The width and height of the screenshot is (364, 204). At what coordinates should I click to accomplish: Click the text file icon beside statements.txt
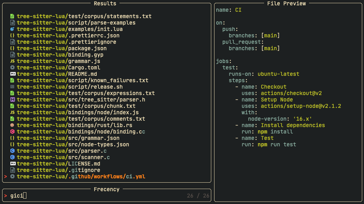coord(12,16)
